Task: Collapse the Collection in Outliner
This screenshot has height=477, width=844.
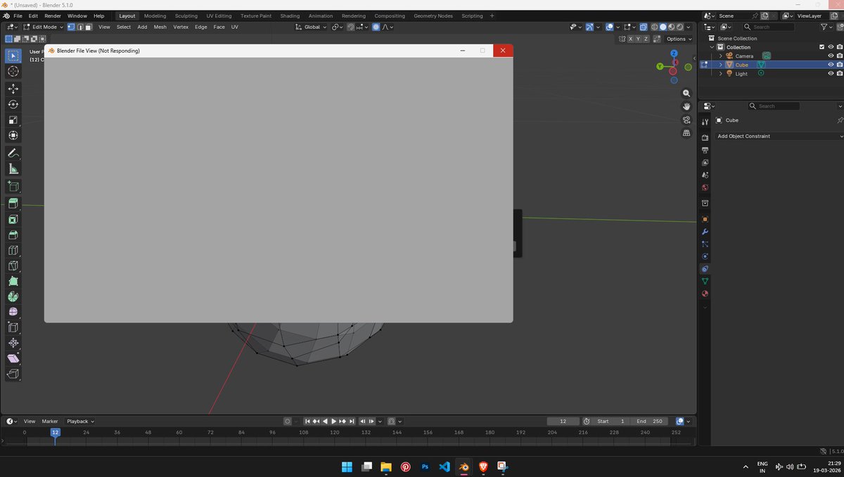Action: coord(712,47)
